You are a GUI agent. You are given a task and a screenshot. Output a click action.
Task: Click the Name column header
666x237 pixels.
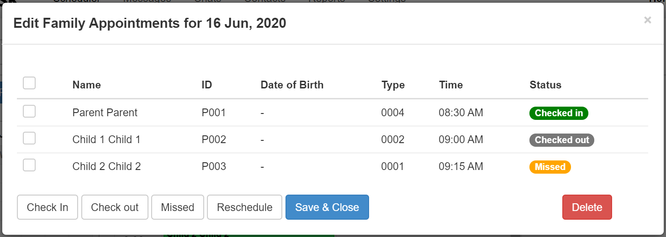pos(87,85)
